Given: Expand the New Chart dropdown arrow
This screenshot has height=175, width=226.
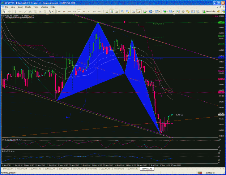Looking at the screenshot, I should click(x=167, y=12).
